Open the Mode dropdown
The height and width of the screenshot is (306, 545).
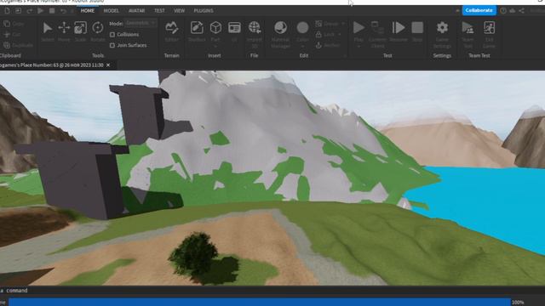[141, 23]
